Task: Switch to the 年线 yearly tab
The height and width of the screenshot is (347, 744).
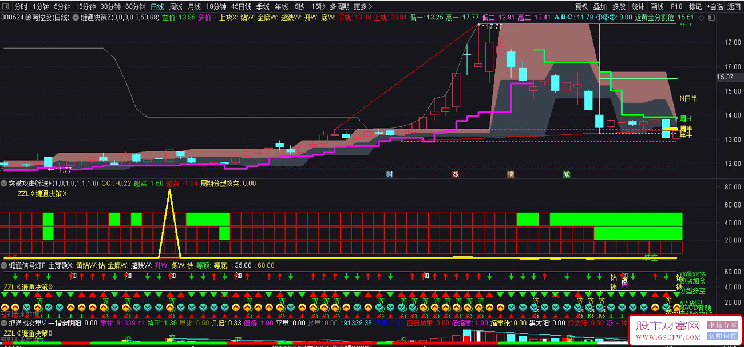Action: click(x=281, y=7)
